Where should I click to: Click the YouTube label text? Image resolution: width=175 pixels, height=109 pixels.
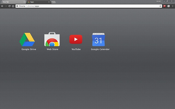point(76,49)
